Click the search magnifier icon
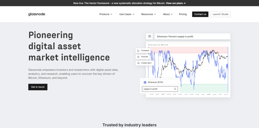This screenshot has width=259, height=128. (175, 89)
